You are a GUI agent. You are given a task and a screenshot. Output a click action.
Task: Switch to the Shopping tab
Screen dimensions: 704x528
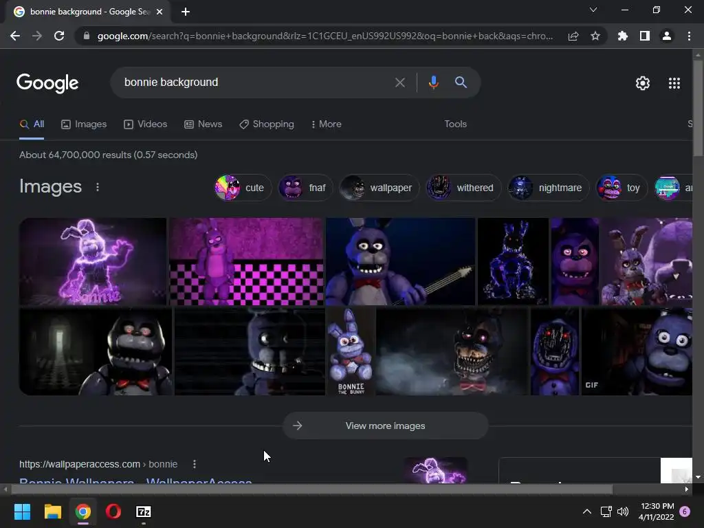[x=267, y=124]
